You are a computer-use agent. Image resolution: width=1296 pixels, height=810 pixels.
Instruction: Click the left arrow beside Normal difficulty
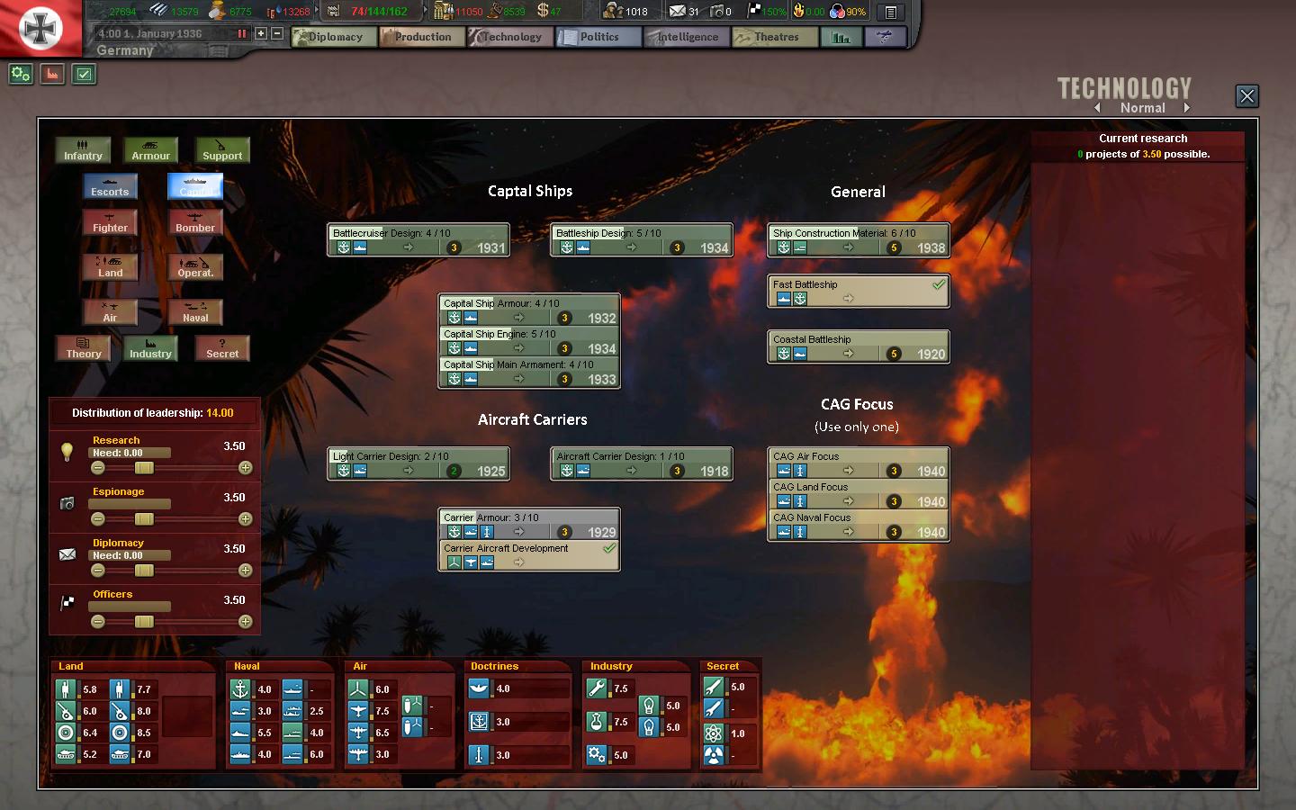(1097, 108)
